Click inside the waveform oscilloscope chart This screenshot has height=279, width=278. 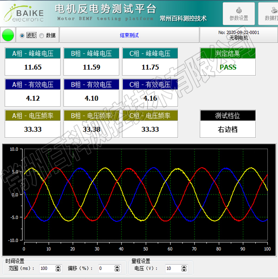pos(145,194)
